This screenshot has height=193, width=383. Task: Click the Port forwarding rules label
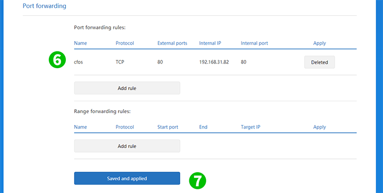point(99,27)
